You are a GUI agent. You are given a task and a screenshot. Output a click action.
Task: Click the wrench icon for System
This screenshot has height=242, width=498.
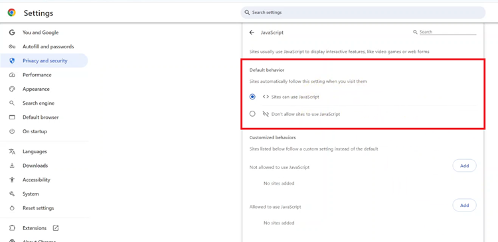click(x=12, y=194)
